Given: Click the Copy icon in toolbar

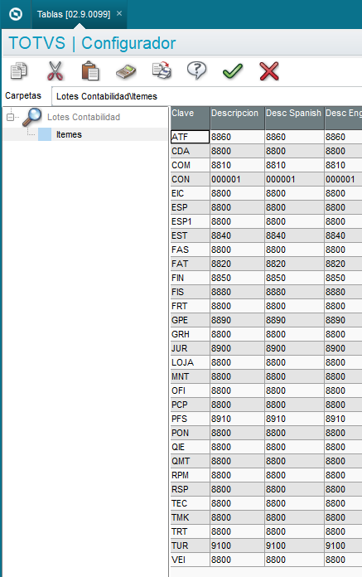Looking at the screenshot, I should [x=19, y=70].
